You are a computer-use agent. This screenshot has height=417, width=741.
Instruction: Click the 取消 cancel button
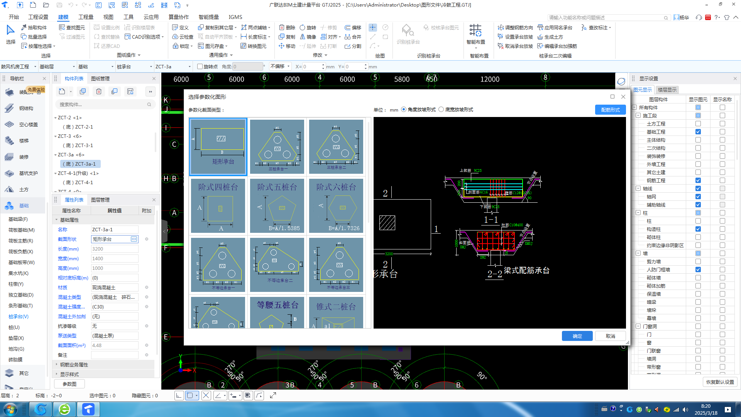coord(610,336)
